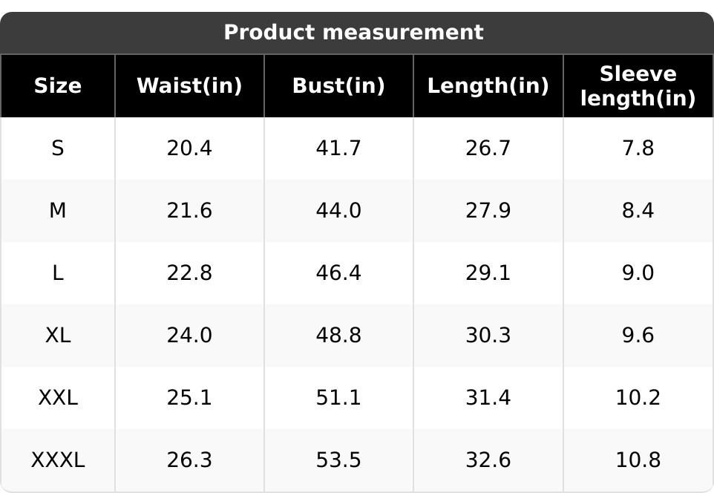The height and width of the screenshot is (493, 714).
Task: Click bust value 51.1
Action: [x=338, y=398]
